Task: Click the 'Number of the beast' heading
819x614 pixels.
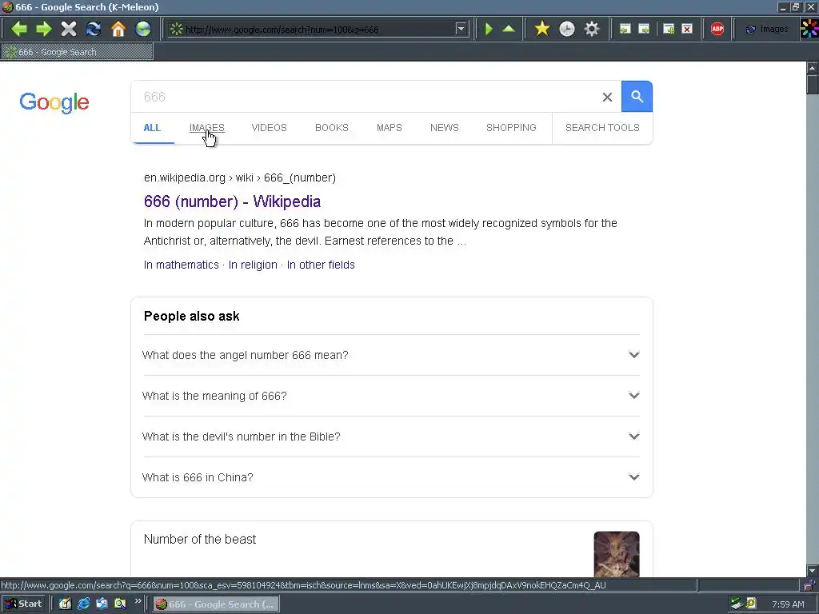Action: (x=199, y=540)
